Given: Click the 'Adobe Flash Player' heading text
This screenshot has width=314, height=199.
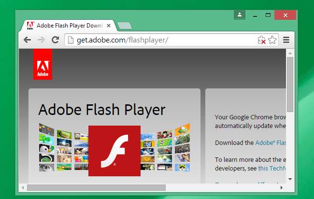Looking at the screenshot, I should (x=102, y=110).
